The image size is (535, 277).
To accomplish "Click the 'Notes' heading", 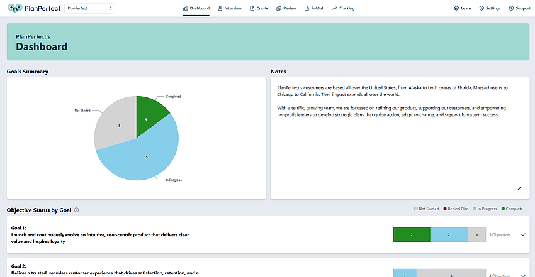I will point(278,72).
